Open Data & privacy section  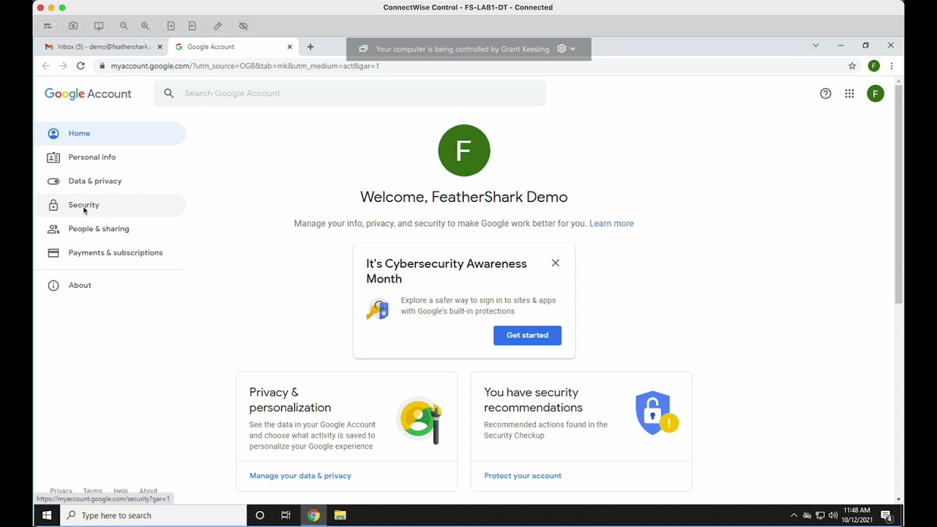point(110,181)
